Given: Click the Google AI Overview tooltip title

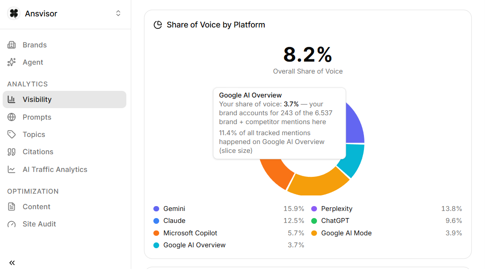Looking at the screenshot, I should [250, 95].
